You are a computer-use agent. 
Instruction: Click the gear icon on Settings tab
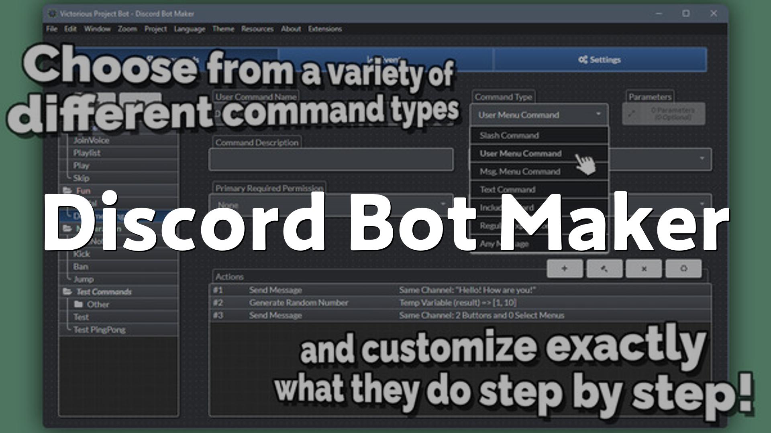pos(583,60)
